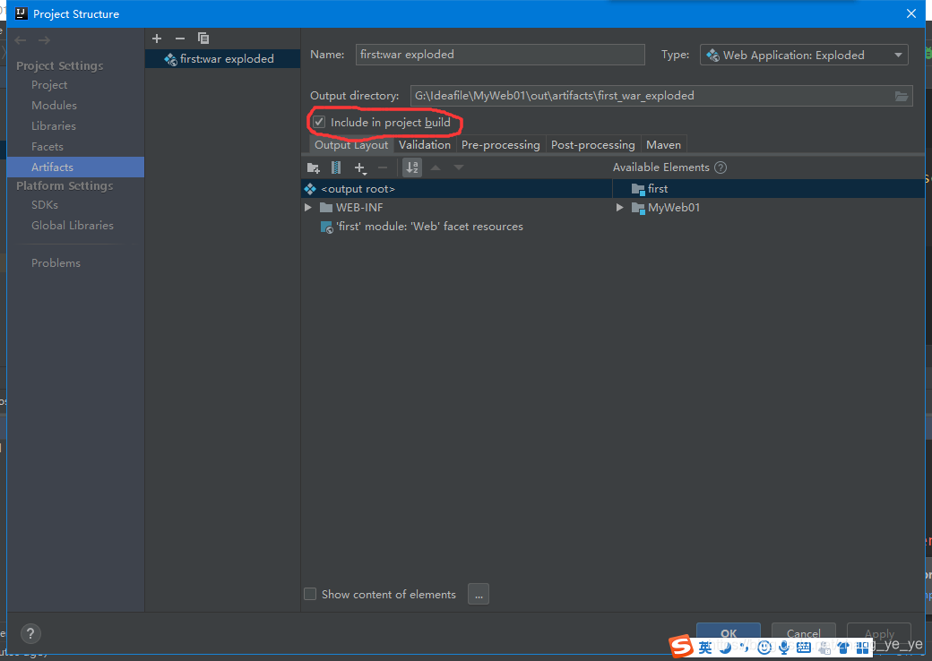Remove element from output layout
The width and height of the screenshot is (932, 661).
383,168
